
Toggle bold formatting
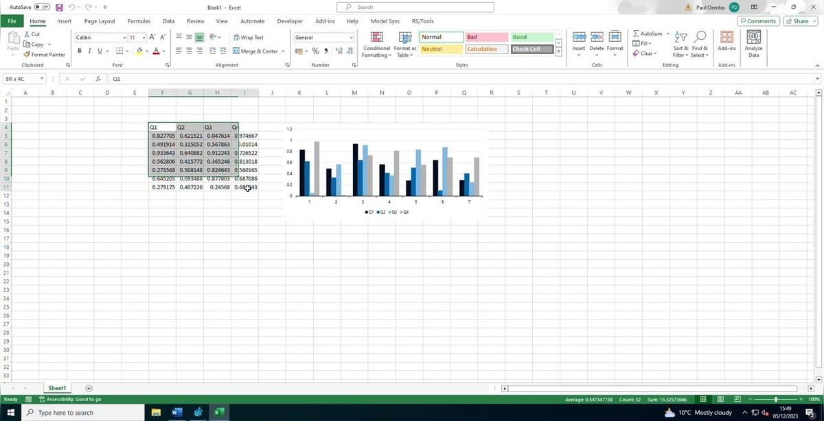click(79, 50)
